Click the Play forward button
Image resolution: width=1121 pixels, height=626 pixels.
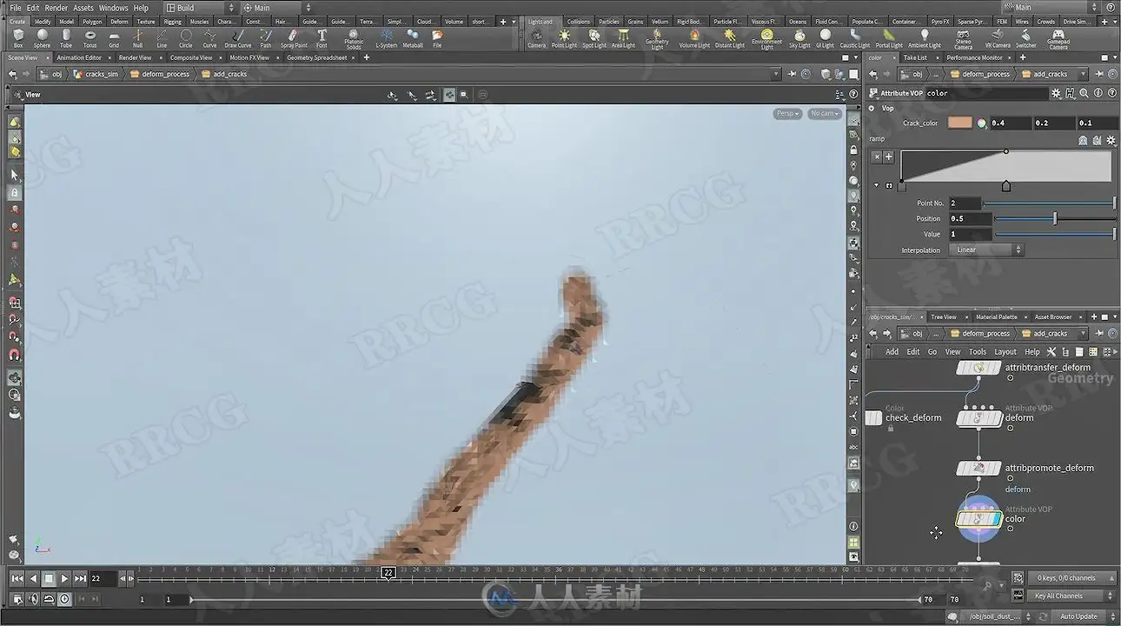coord(64,578)
